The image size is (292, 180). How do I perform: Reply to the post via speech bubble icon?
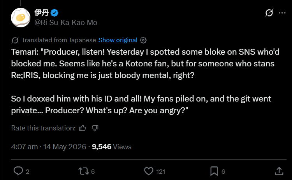(18, 171)
